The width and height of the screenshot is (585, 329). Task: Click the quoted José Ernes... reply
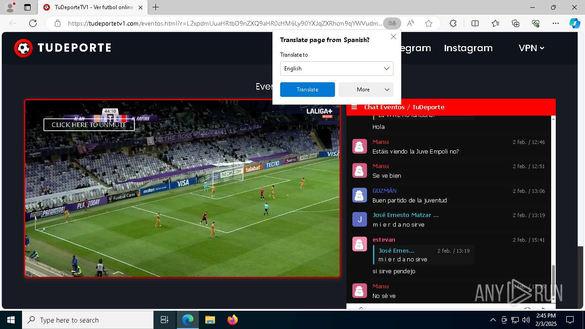coord(424,255)
